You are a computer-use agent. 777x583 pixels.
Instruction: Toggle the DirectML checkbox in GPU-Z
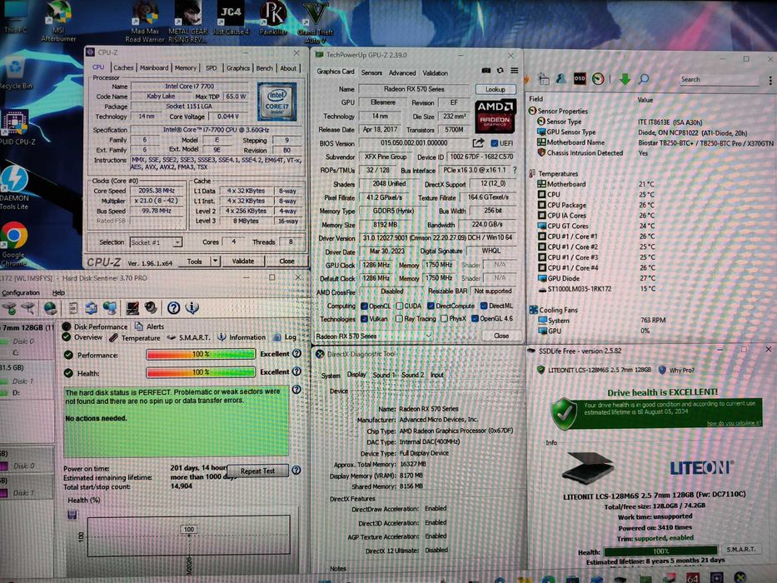[484, 306]
